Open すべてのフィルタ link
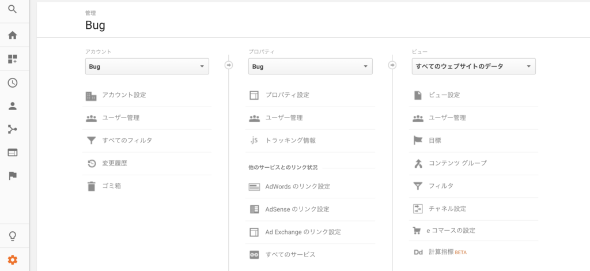 (127, 140)
